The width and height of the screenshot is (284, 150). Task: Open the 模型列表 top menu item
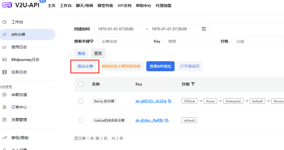pyautogui.click(x=105, y=6)
